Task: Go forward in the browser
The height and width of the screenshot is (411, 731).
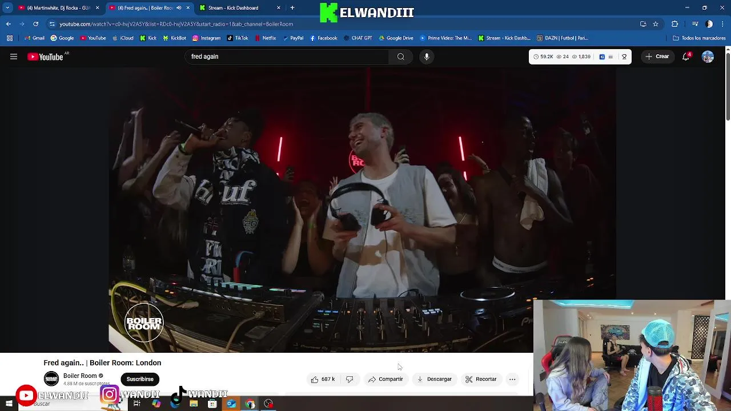Action: click(x=22, y=24)
